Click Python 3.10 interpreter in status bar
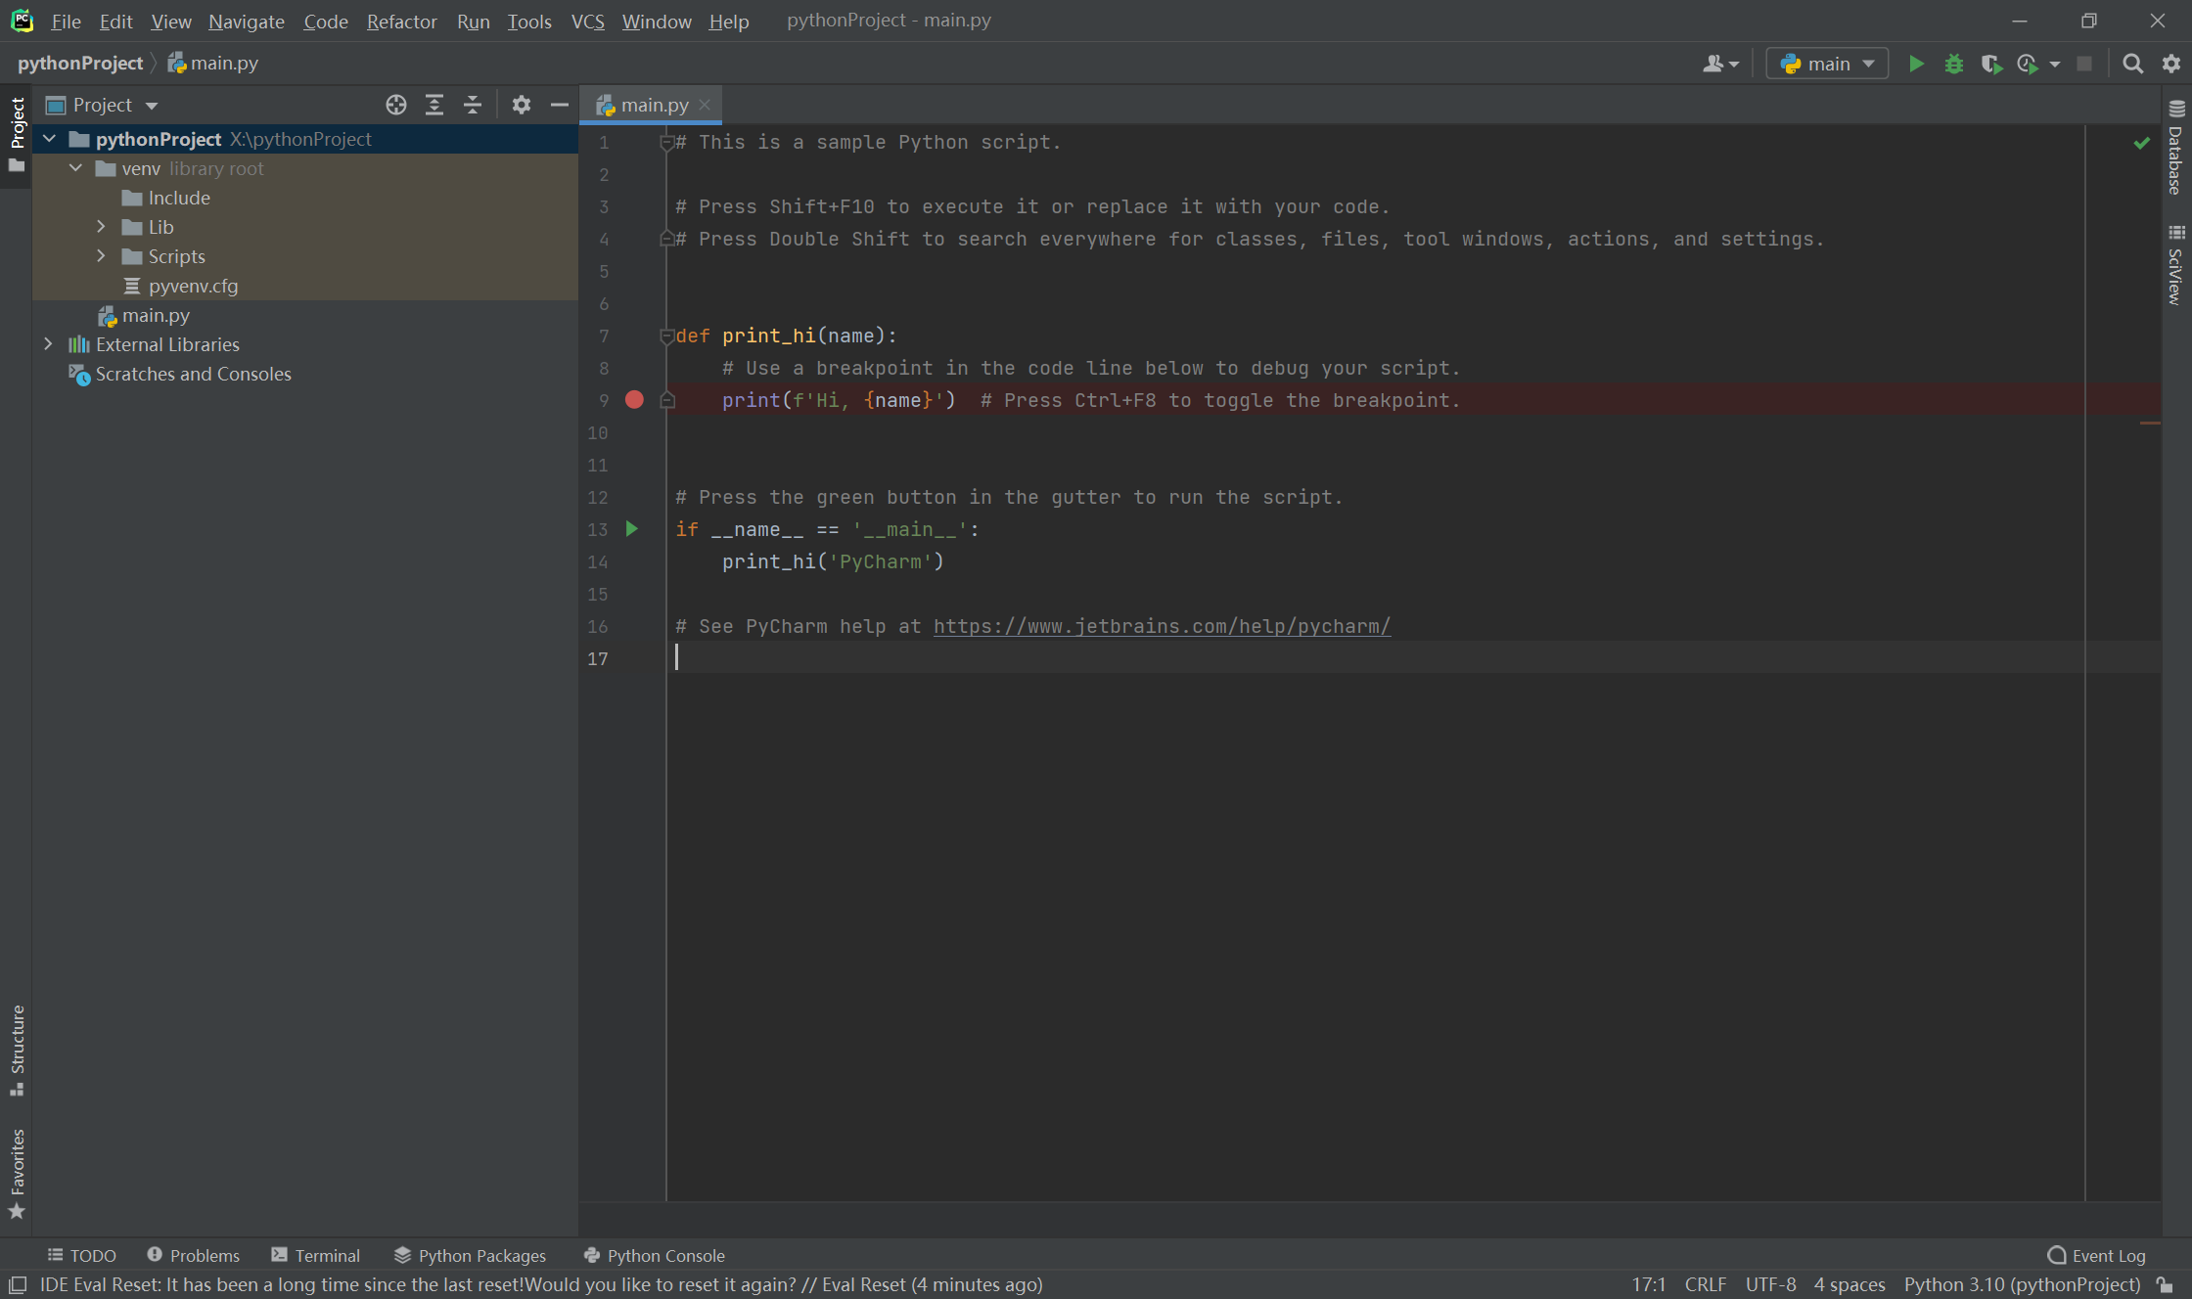This screenshot has height=1299, width=2192. point(2021,1284)
